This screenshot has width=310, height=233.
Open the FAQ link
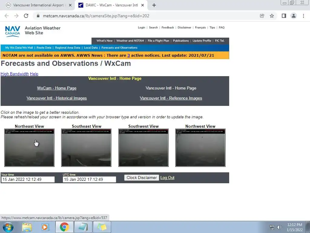[221, 28]
